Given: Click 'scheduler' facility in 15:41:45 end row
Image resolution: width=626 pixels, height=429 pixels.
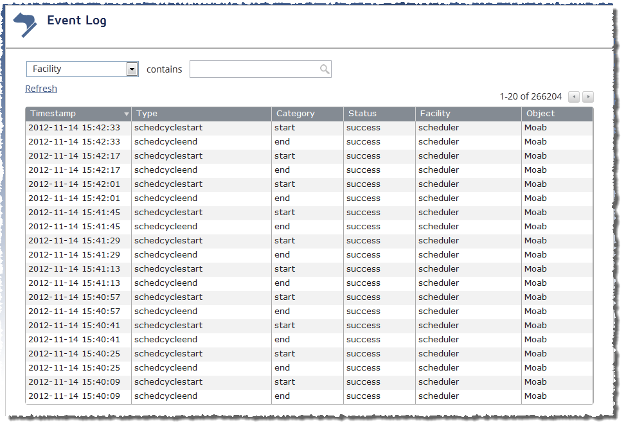Looking at the screenshot, I should pos(438,227).
